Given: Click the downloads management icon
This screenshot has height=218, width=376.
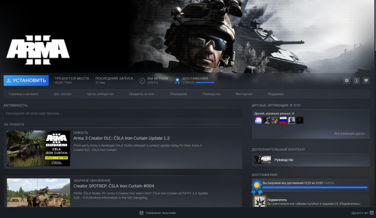Looking at the screenshot, I should coord(141,213).
